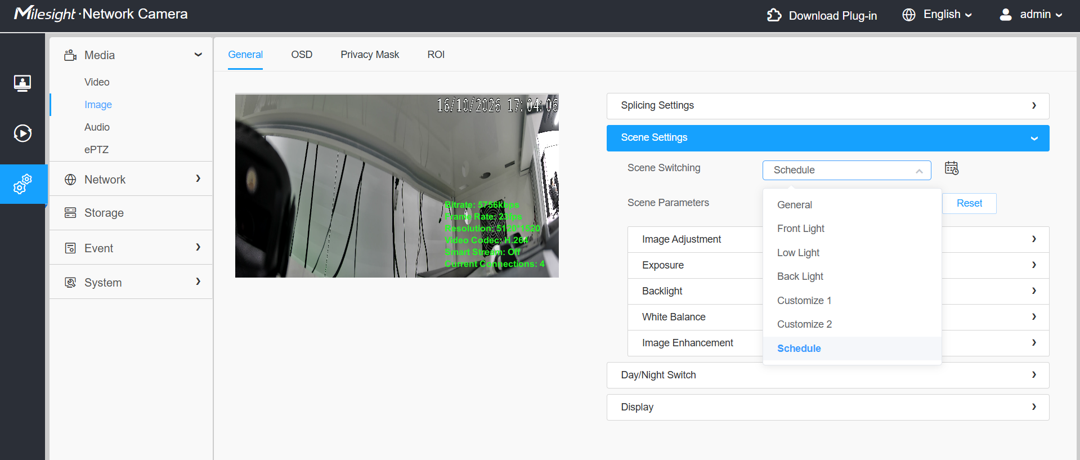Expand the Image Adjustment row
The image size is (1080, 460).
coord(838,239)
